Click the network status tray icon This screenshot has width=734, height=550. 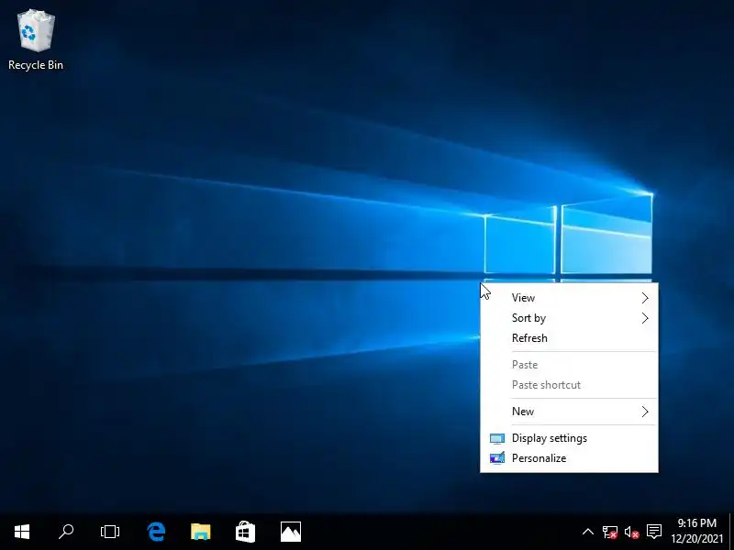[609, 532]
